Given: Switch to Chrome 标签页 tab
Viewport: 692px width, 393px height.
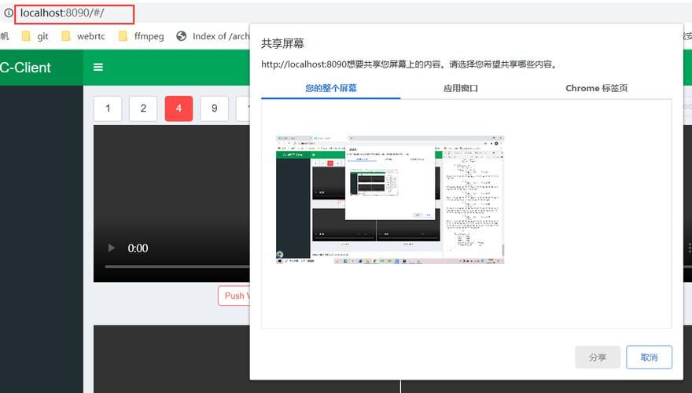Looking at the screenshot, I should coord(596,88).
